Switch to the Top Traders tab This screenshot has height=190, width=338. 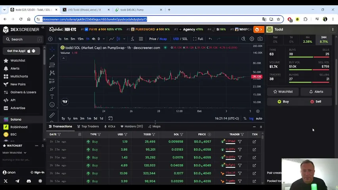(88, 126)
